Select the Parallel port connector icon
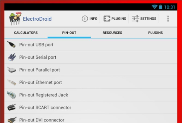Screen dimensions: 182x123 tap(12, 70)
